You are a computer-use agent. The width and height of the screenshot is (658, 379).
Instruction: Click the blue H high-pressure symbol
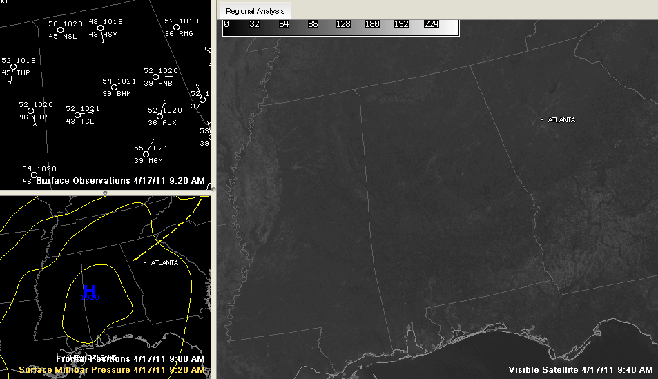(90, 291)
